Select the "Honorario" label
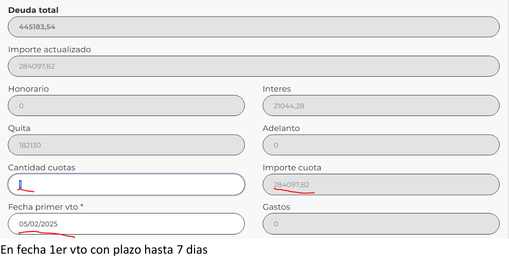 [x=28, y=89]
